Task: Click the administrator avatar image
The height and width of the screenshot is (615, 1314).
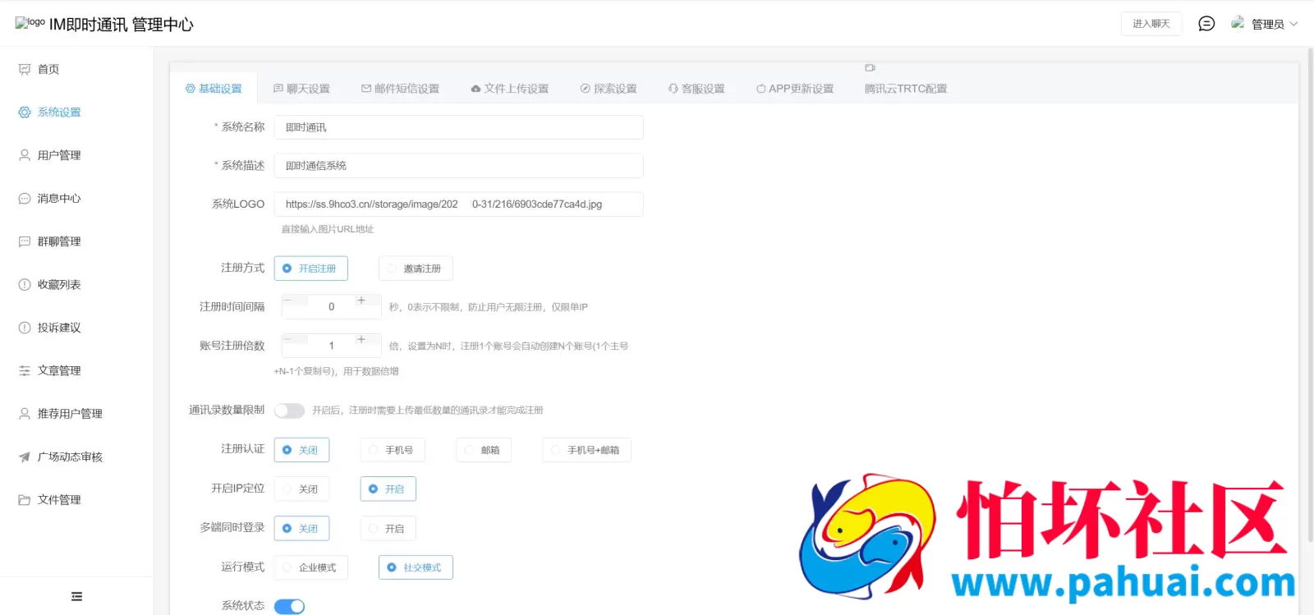Action: coord(1238,23)
